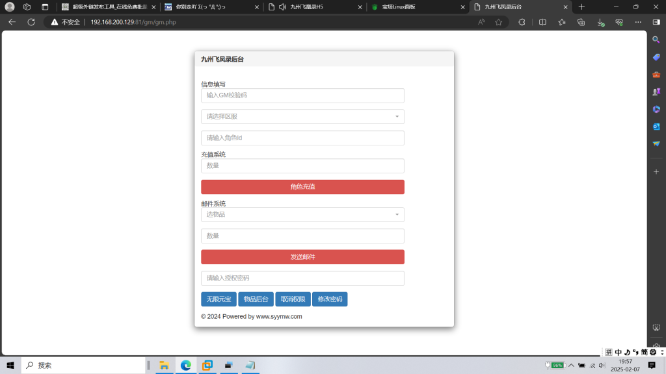
Task: Open the Edge sidebar search icon
Action: coord(656,40)
